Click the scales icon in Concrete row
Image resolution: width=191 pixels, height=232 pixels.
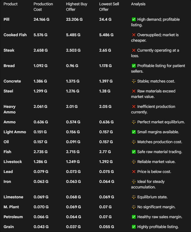[x=134, y=81]
